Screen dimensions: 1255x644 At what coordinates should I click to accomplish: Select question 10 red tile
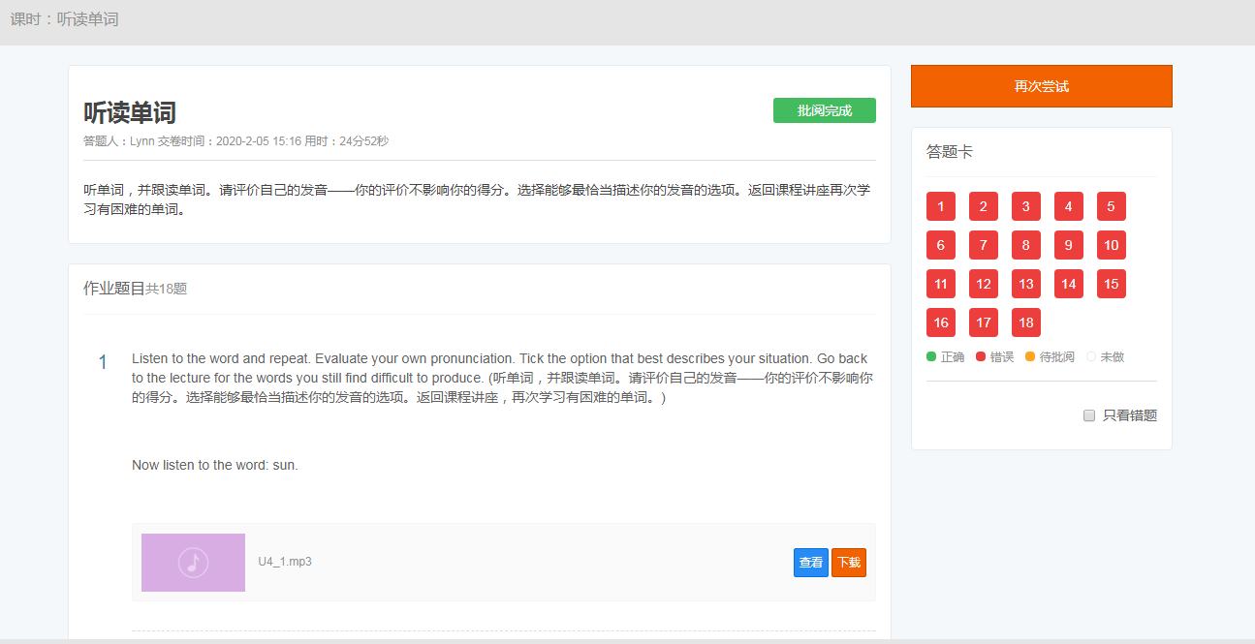[1111, 245]
